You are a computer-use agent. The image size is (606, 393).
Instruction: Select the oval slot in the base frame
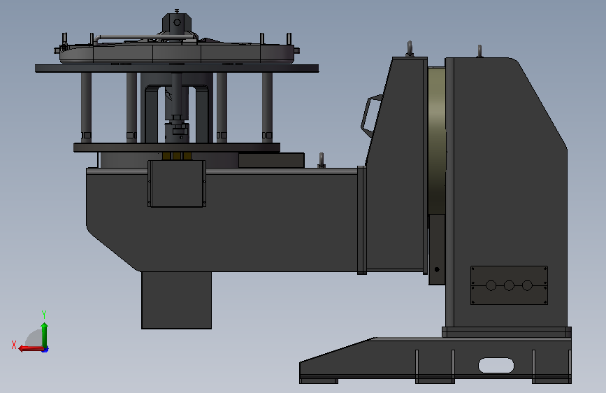(x=496, y=365)
